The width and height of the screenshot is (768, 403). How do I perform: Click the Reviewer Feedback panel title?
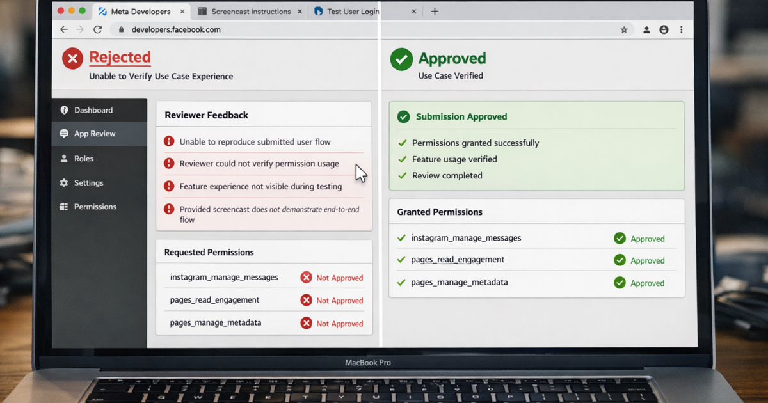[x=206, y=115]
